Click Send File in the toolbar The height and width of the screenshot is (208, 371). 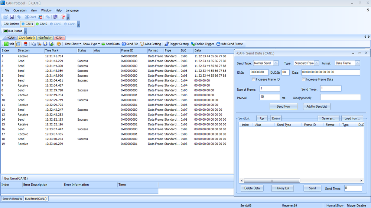130,44
